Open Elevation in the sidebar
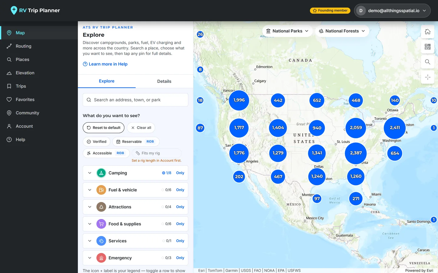 point(39,73)
